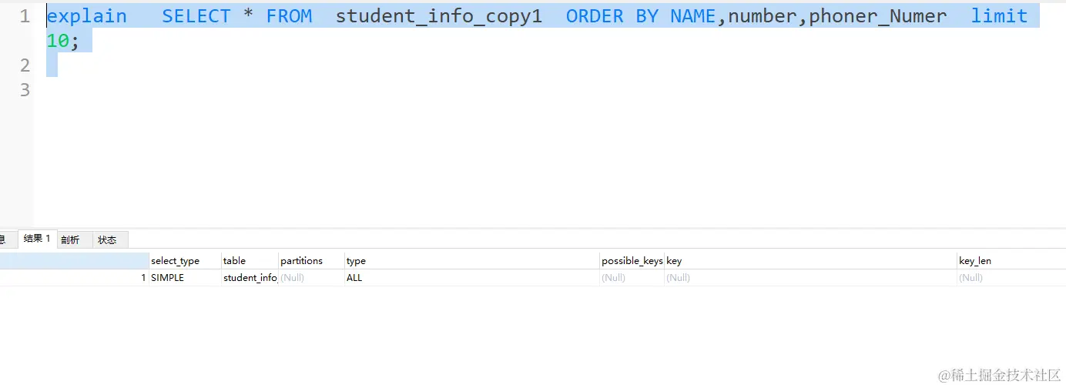Click the (Null) cell under possible_keys
The image size is (1066, 388).
click(x=632, y=278)
